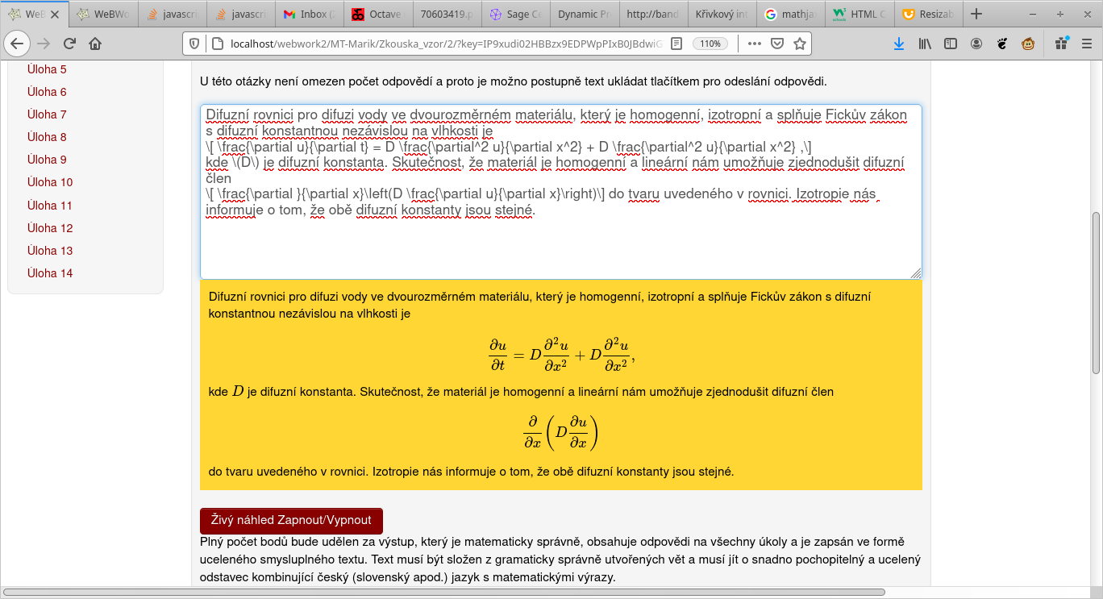Open page actions three-dot menu
Image resolution: width=1103 pixels, height=599 pixels.
click(x=755, y=44)
